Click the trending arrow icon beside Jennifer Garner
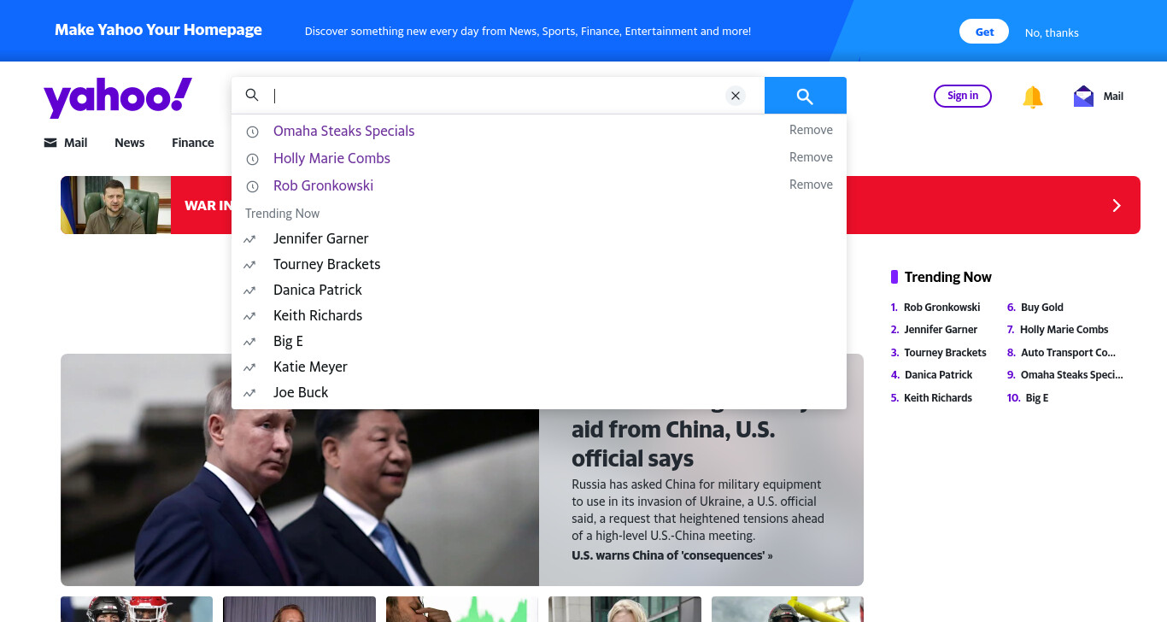The width and height of the screenshot is (1167, 622). pyautogui.click(x=249, y=239)
